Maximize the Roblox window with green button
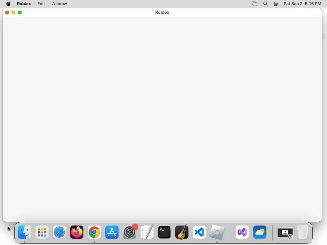The height and width of the screenshot is (245, 327). point(20,12)
